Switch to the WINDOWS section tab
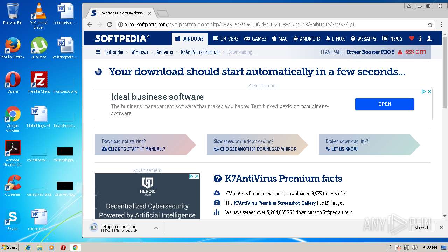448x252 pixels. coord(189,39)
